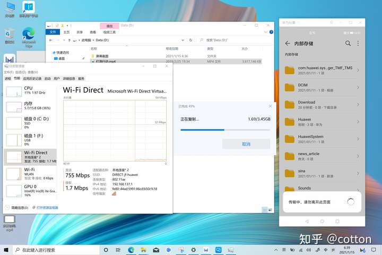This screenshot has height=255, width=382.
Task: Open 打开资源监视器 link
Action: 47,208
